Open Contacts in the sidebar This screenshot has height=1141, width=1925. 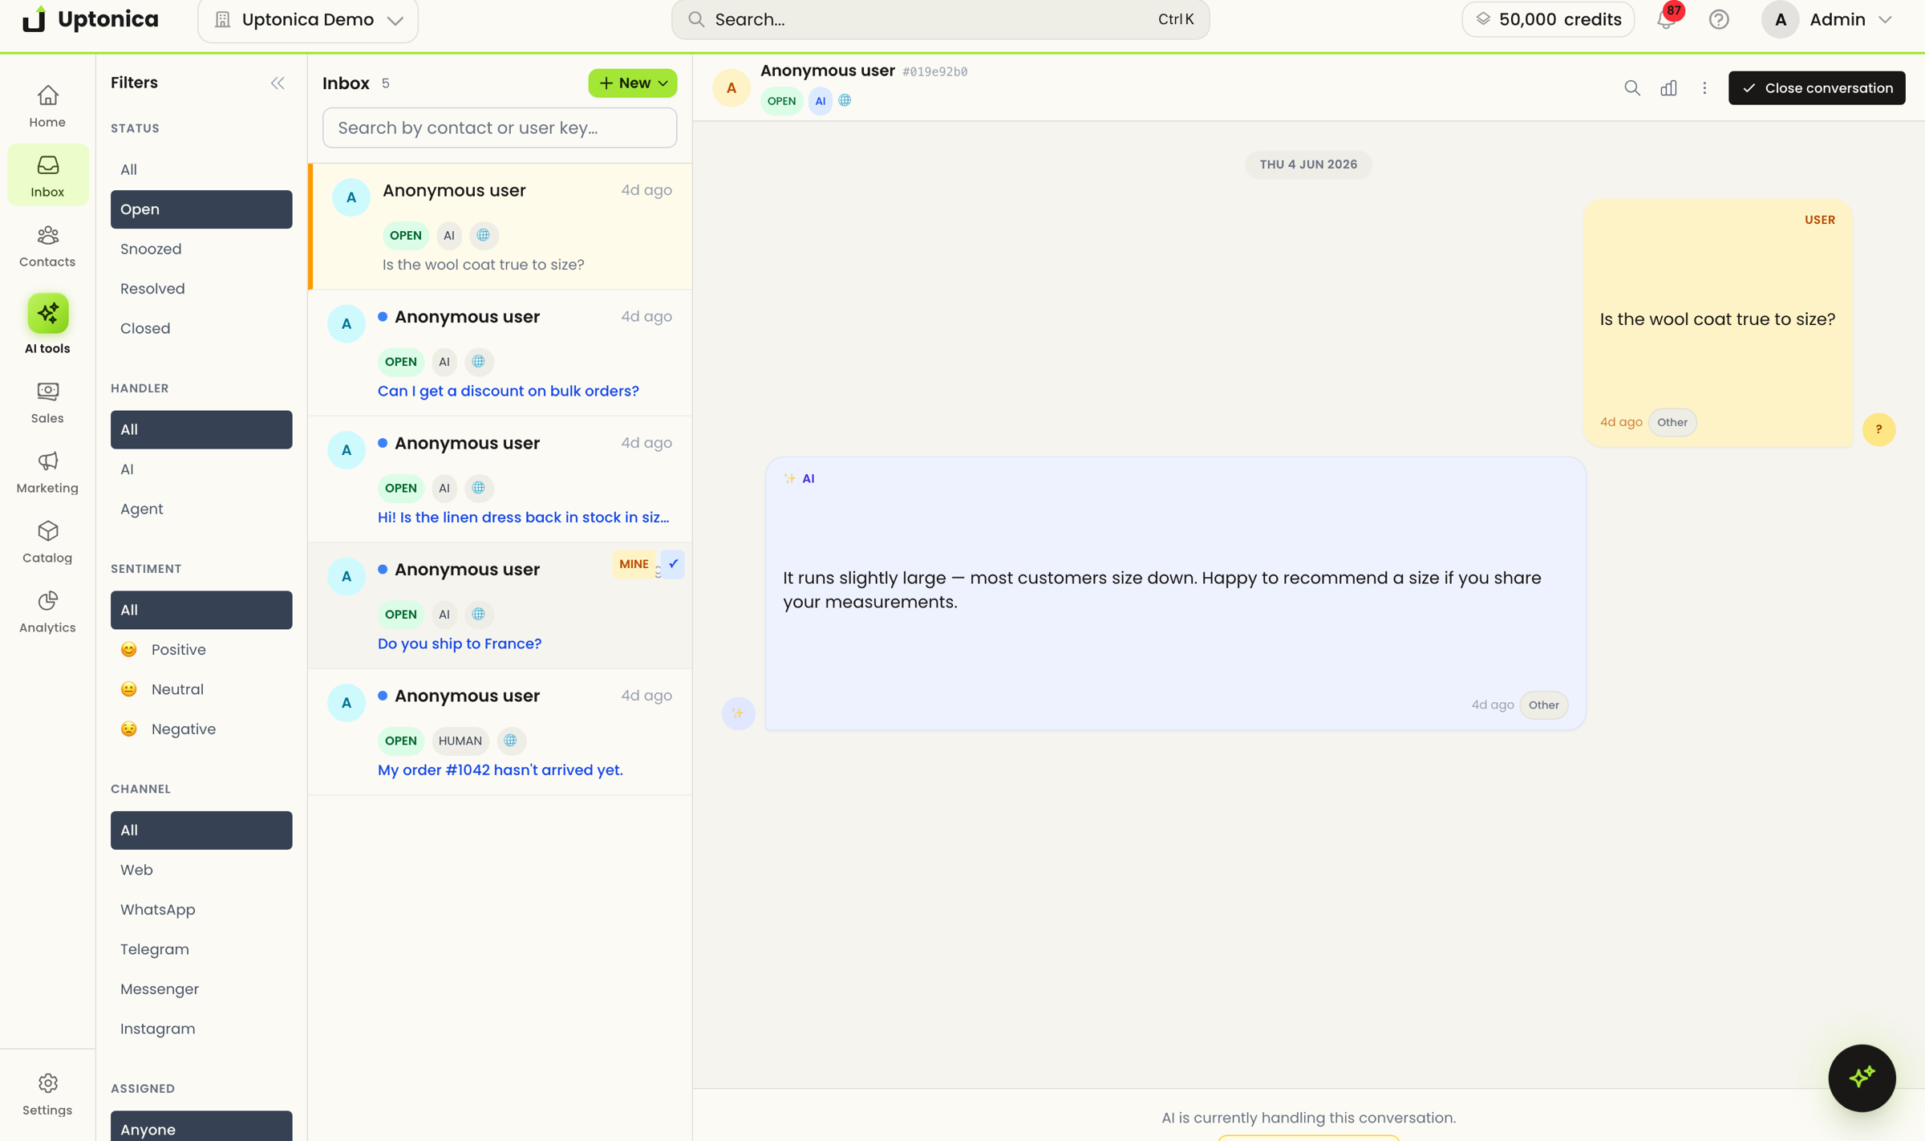tap(47, 246)
